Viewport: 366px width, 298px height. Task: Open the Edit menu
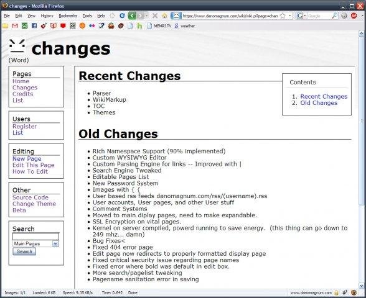click(19, 16)
